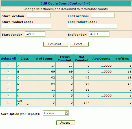
Task: Click the Accept button
Action: (x=66, y=123)
